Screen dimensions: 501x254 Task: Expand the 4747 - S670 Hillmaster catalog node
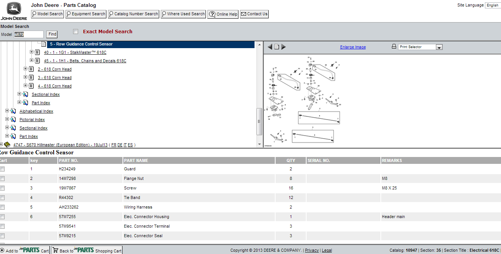pyautogui.click(x=2, y=144)
